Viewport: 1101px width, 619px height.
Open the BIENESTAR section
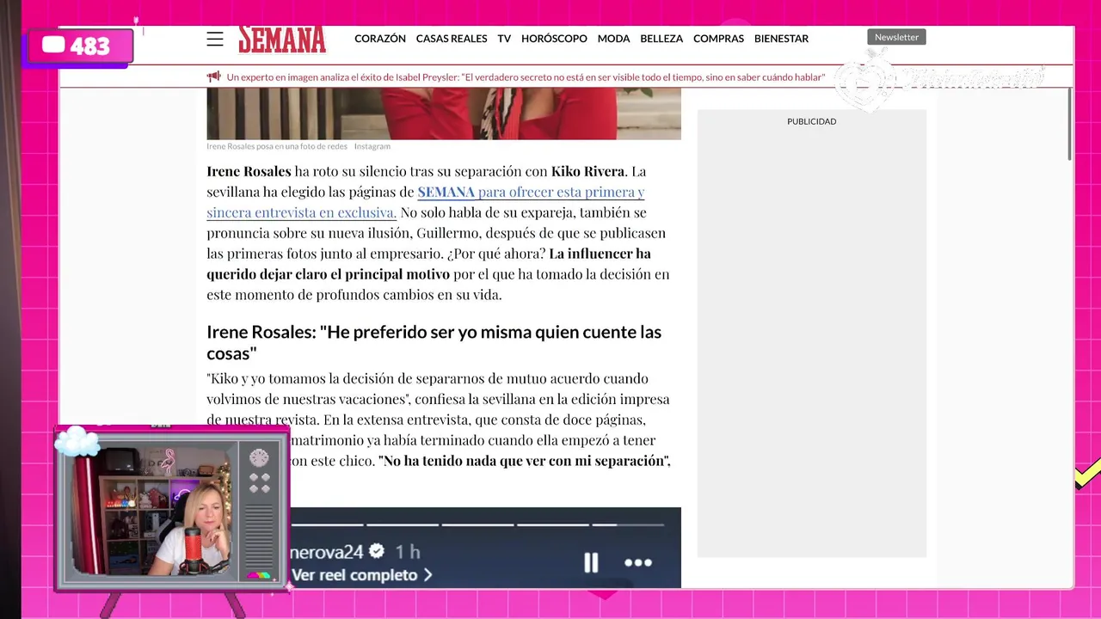click(x=781, y=39)
